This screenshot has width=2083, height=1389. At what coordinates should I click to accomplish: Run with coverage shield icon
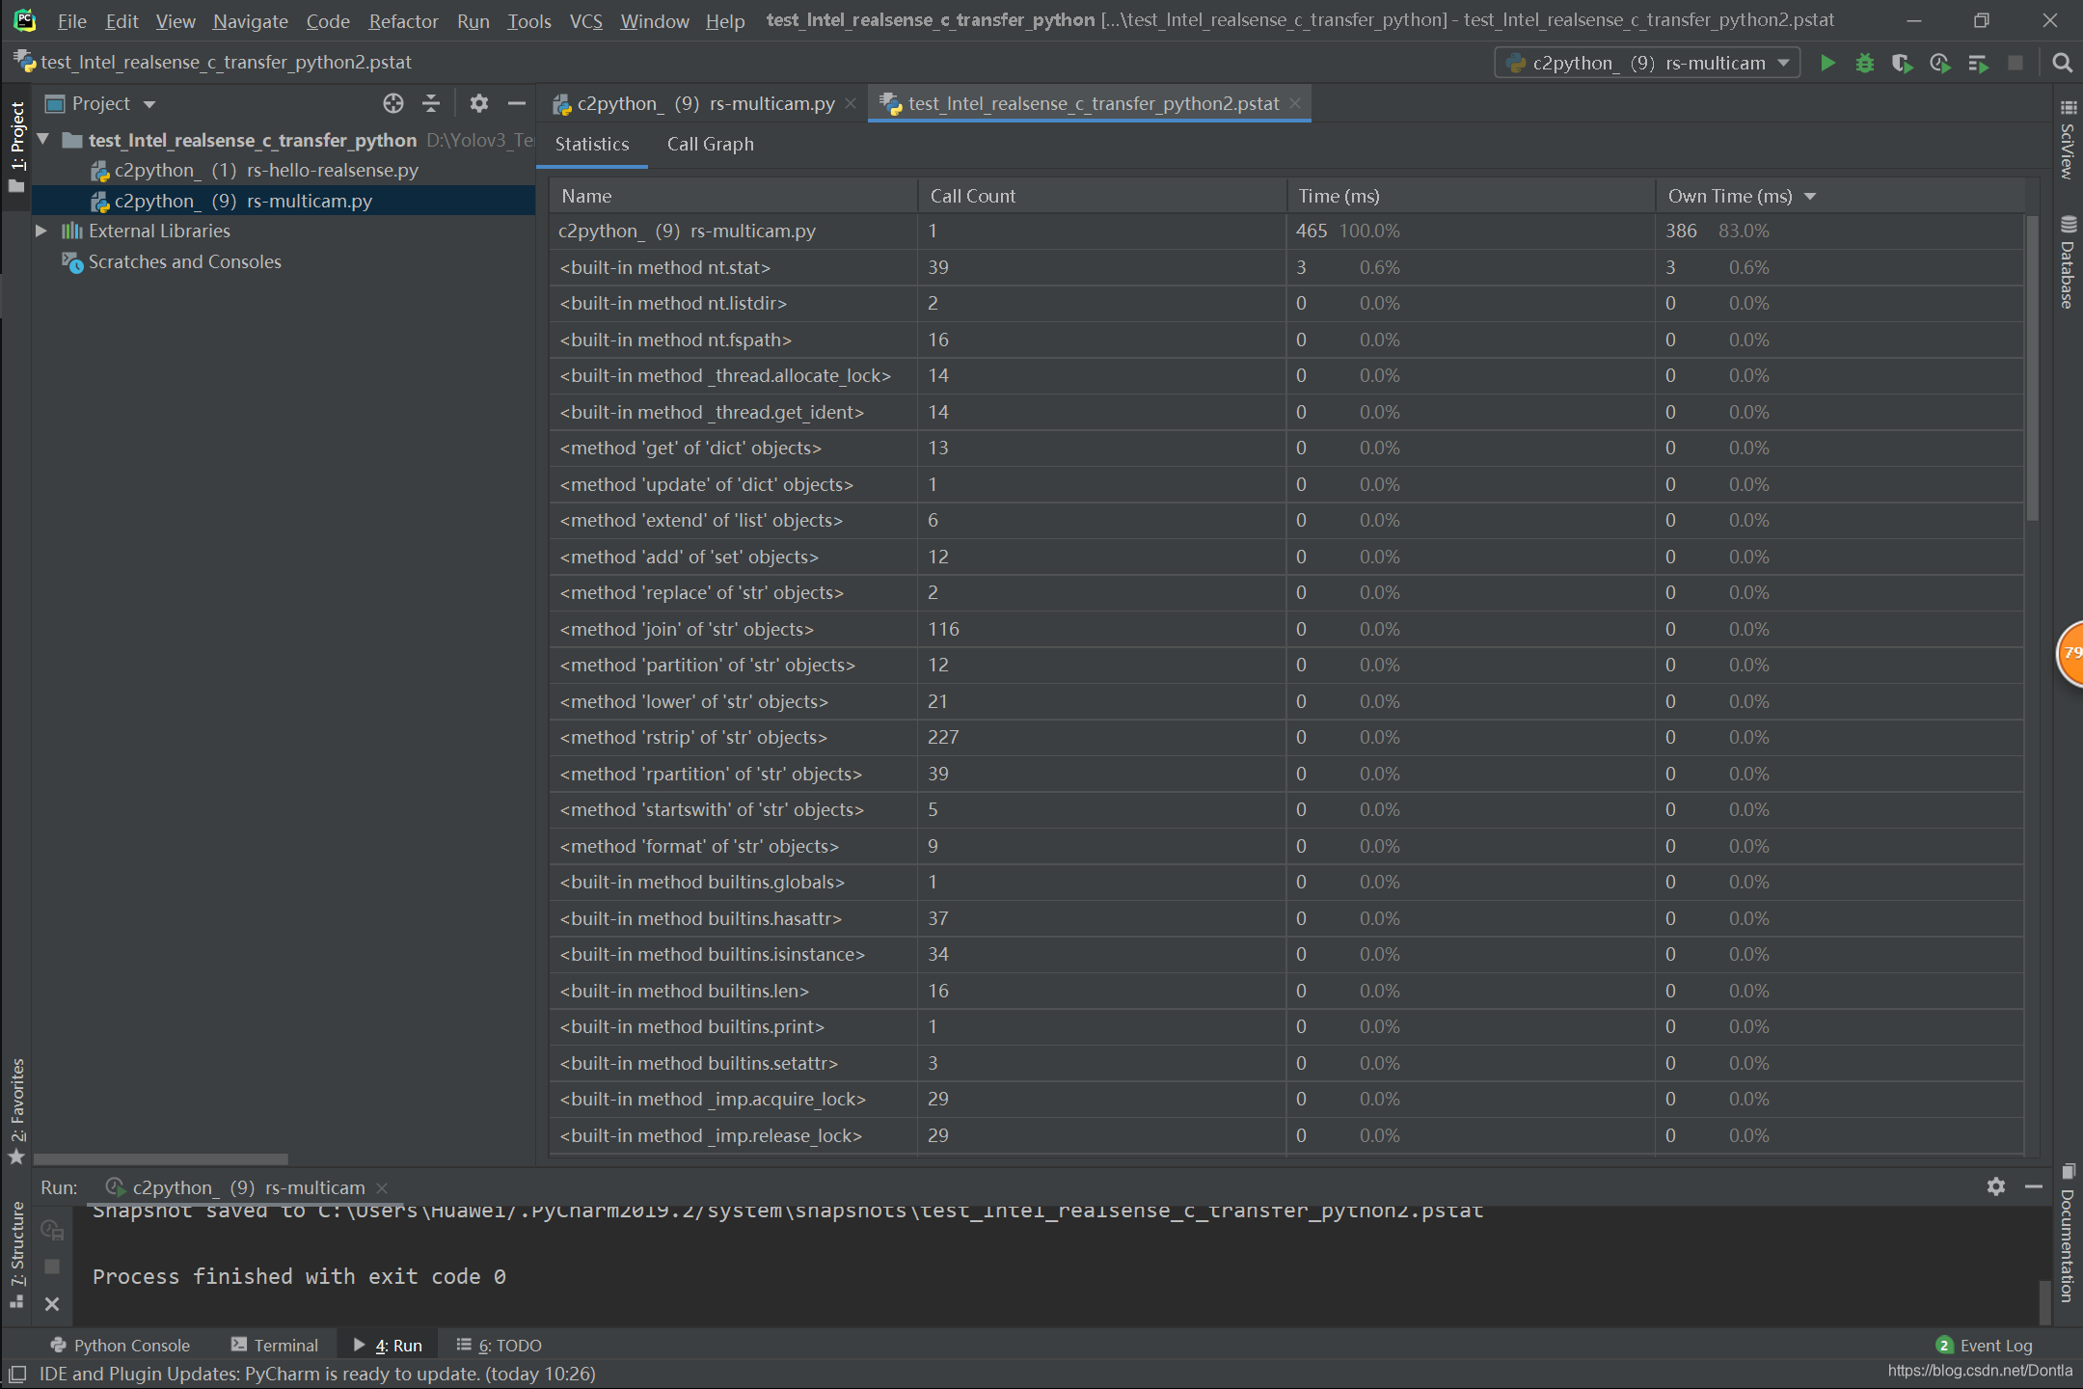pos(1902,63)
